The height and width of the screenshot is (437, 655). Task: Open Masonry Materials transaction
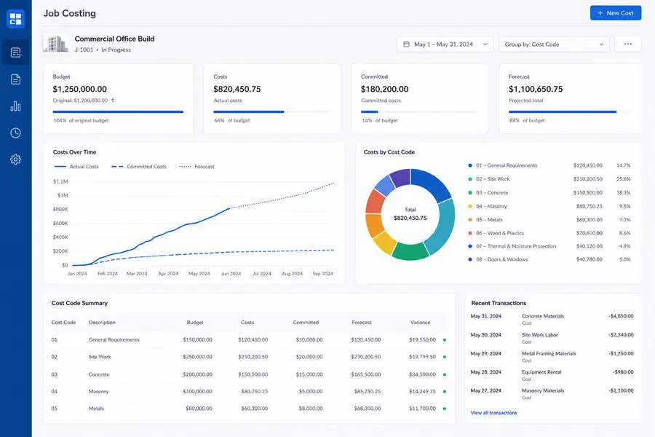552,394
